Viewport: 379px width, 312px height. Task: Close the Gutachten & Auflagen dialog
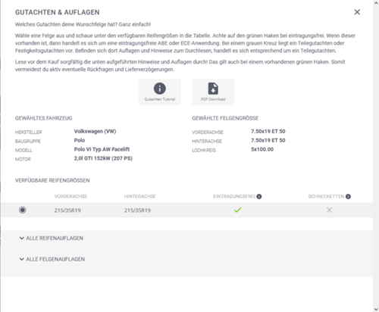pos(357,12)
